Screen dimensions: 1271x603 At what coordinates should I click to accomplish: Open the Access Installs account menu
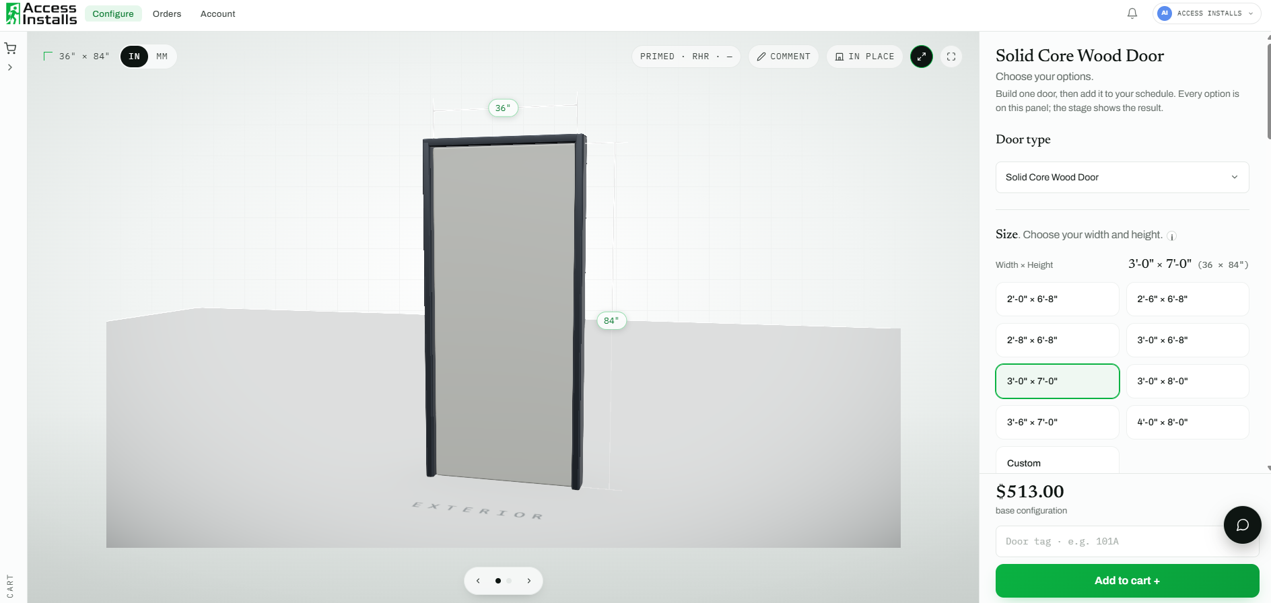pos(1206,13)
